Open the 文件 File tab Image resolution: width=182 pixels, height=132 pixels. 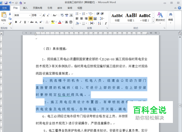4,8
